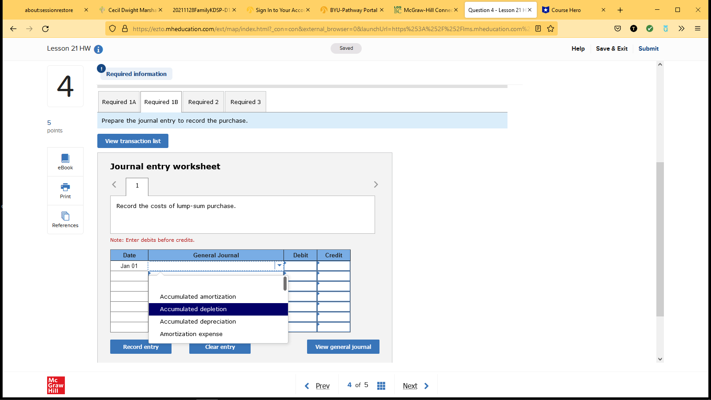
Task: Open the question grid navigator icon
Action: (381, 386)
